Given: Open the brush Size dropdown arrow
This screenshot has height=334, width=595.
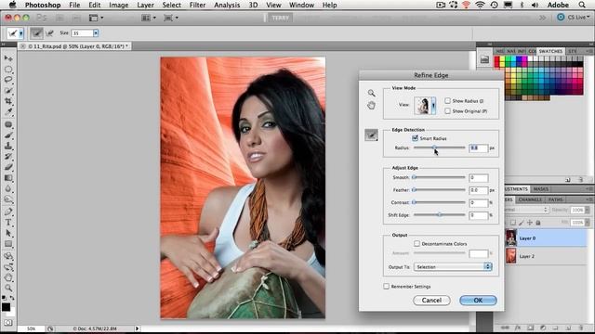Looking at the screenshot, I should (x=96, y=33).
